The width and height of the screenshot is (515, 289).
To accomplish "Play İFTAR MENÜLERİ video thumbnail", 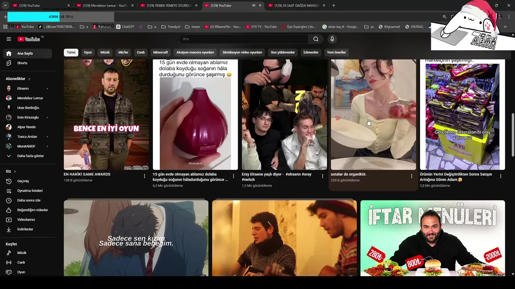I will coord(433,238).
